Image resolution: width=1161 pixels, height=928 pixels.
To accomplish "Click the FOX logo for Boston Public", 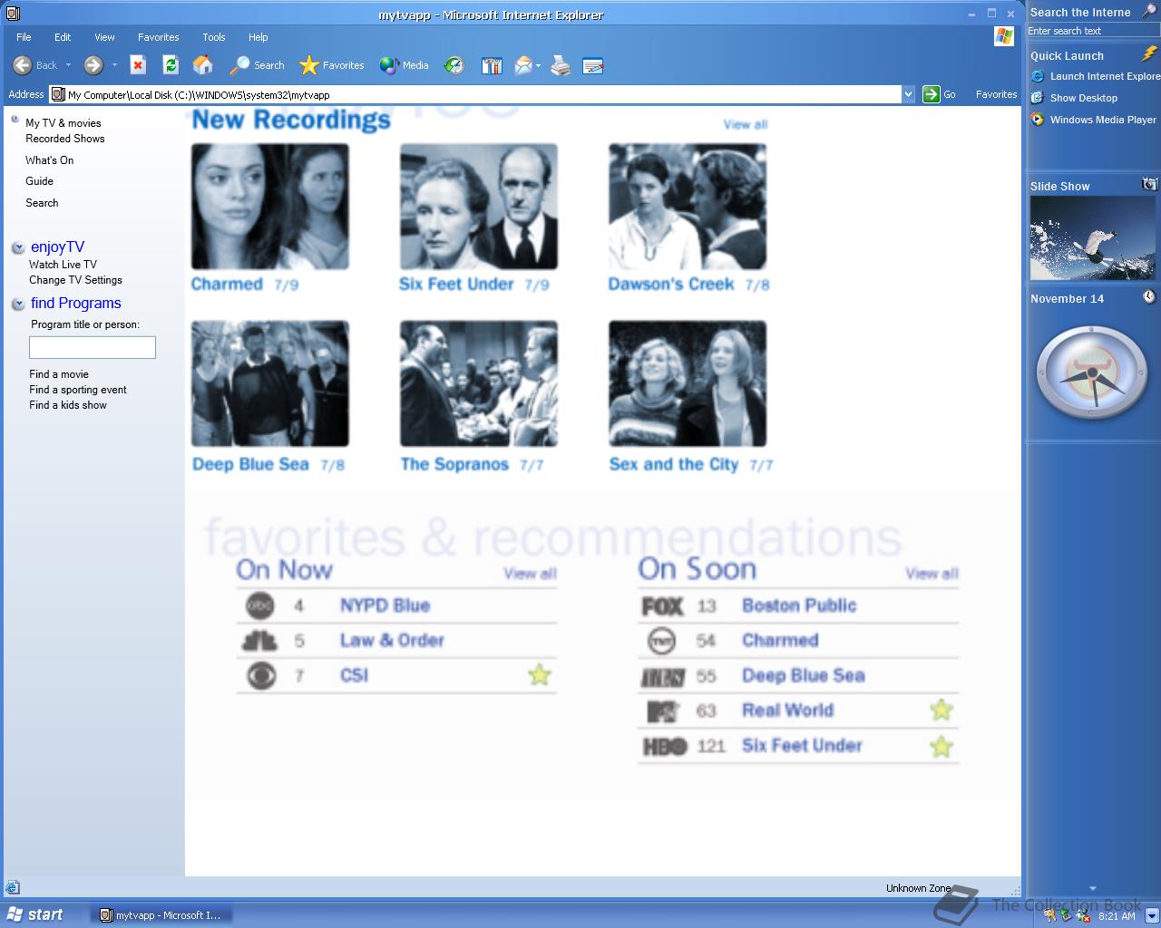I will (x=662, y=605).
